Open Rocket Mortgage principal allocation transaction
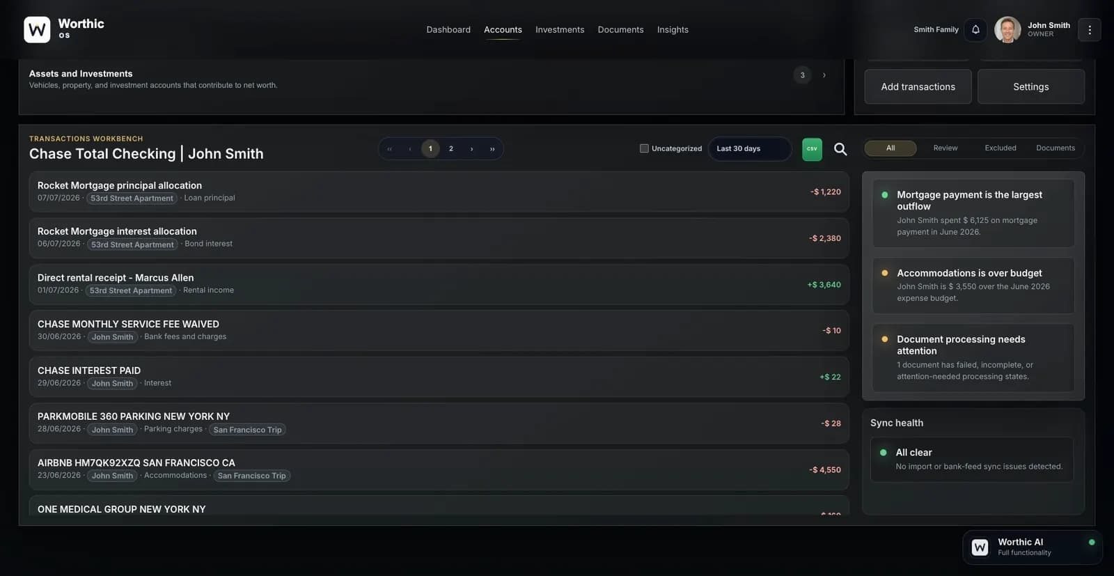The width and height of the screenshot is (1114, 576). (x=439, y=192)
